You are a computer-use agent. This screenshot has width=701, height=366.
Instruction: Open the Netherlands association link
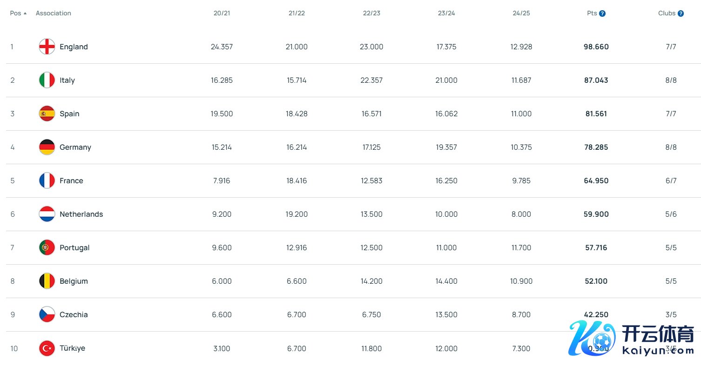click(x=81, y=214)
